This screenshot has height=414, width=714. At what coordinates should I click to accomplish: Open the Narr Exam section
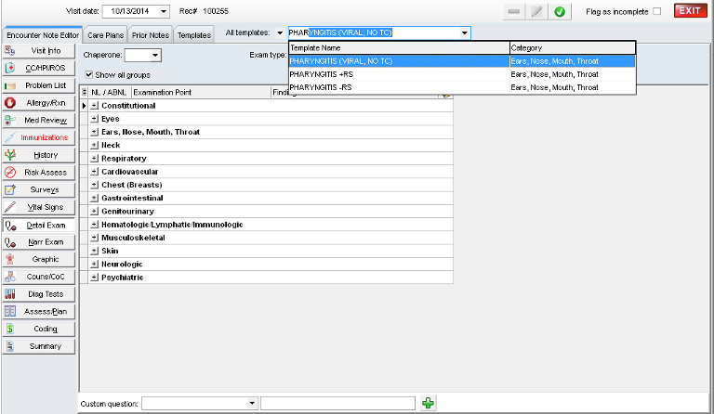coord(39,242)
